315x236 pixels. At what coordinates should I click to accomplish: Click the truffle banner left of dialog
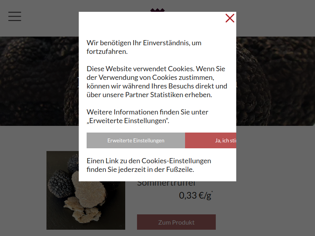pyautogui.click(x=39, y=81)
